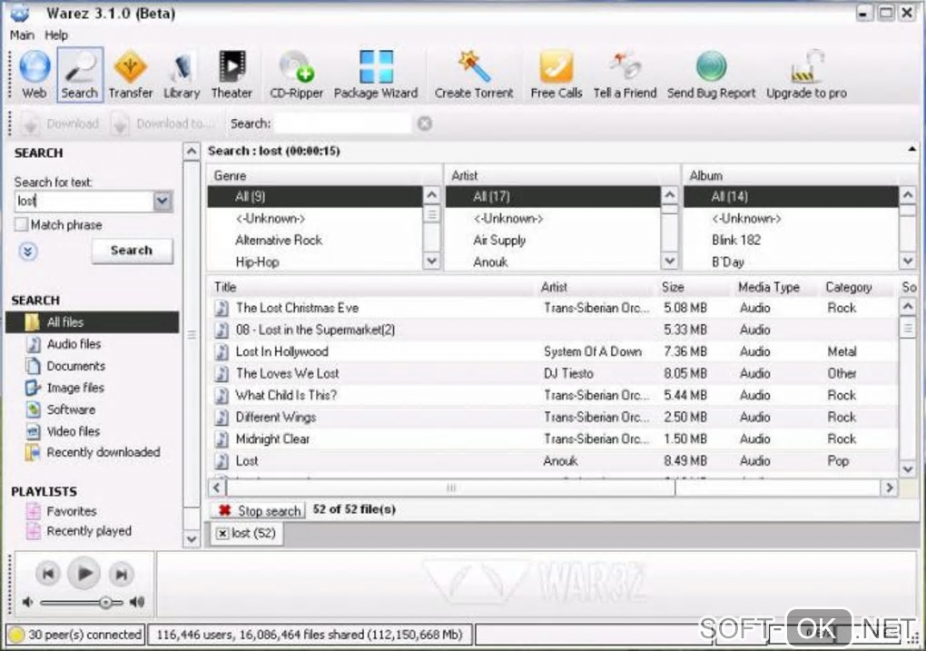The width and height of the screenshot is (926, 651).
Task: Click the loud volume speaker icon
Action: pos(137,602)
